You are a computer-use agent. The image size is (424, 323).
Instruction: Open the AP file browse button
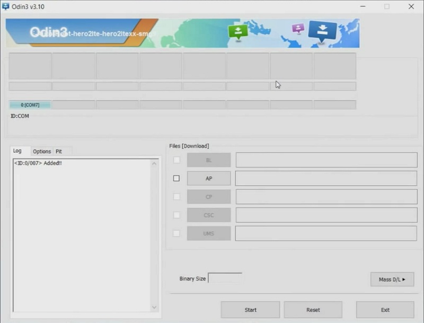(209, 178)
